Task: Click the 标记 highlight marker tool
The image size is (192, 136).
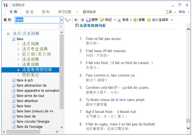Action: click(106, 20)
